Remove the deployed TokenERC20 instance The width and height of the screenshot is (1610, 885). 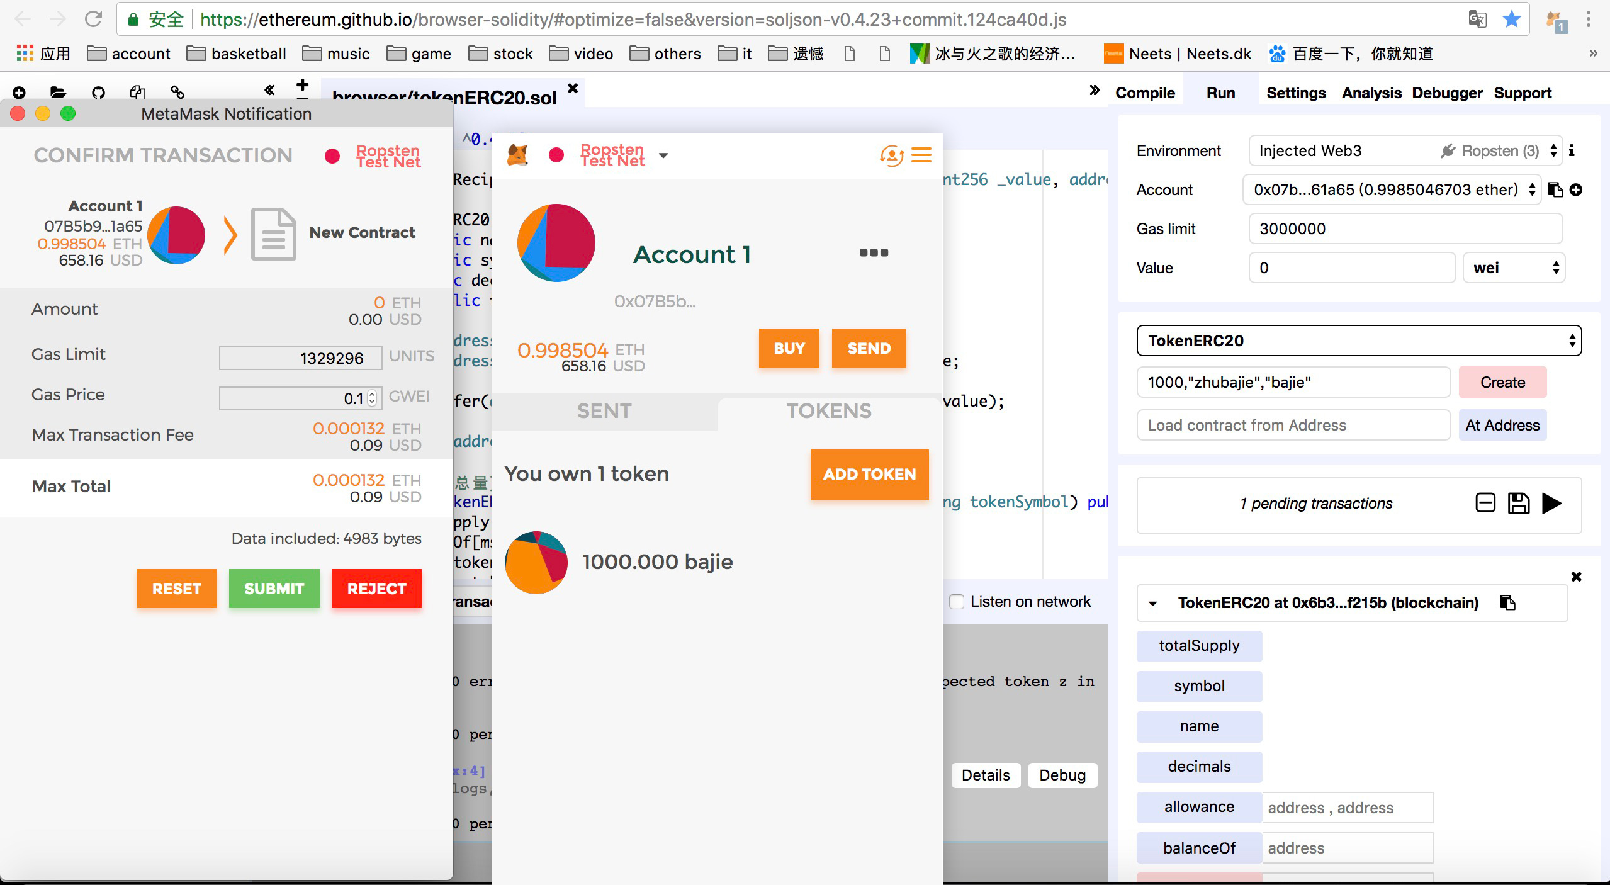coord(1576,577)
